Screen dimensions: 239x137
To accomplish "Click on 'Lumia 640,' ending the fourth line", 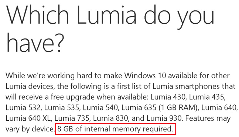I will [x=219, y=108].
